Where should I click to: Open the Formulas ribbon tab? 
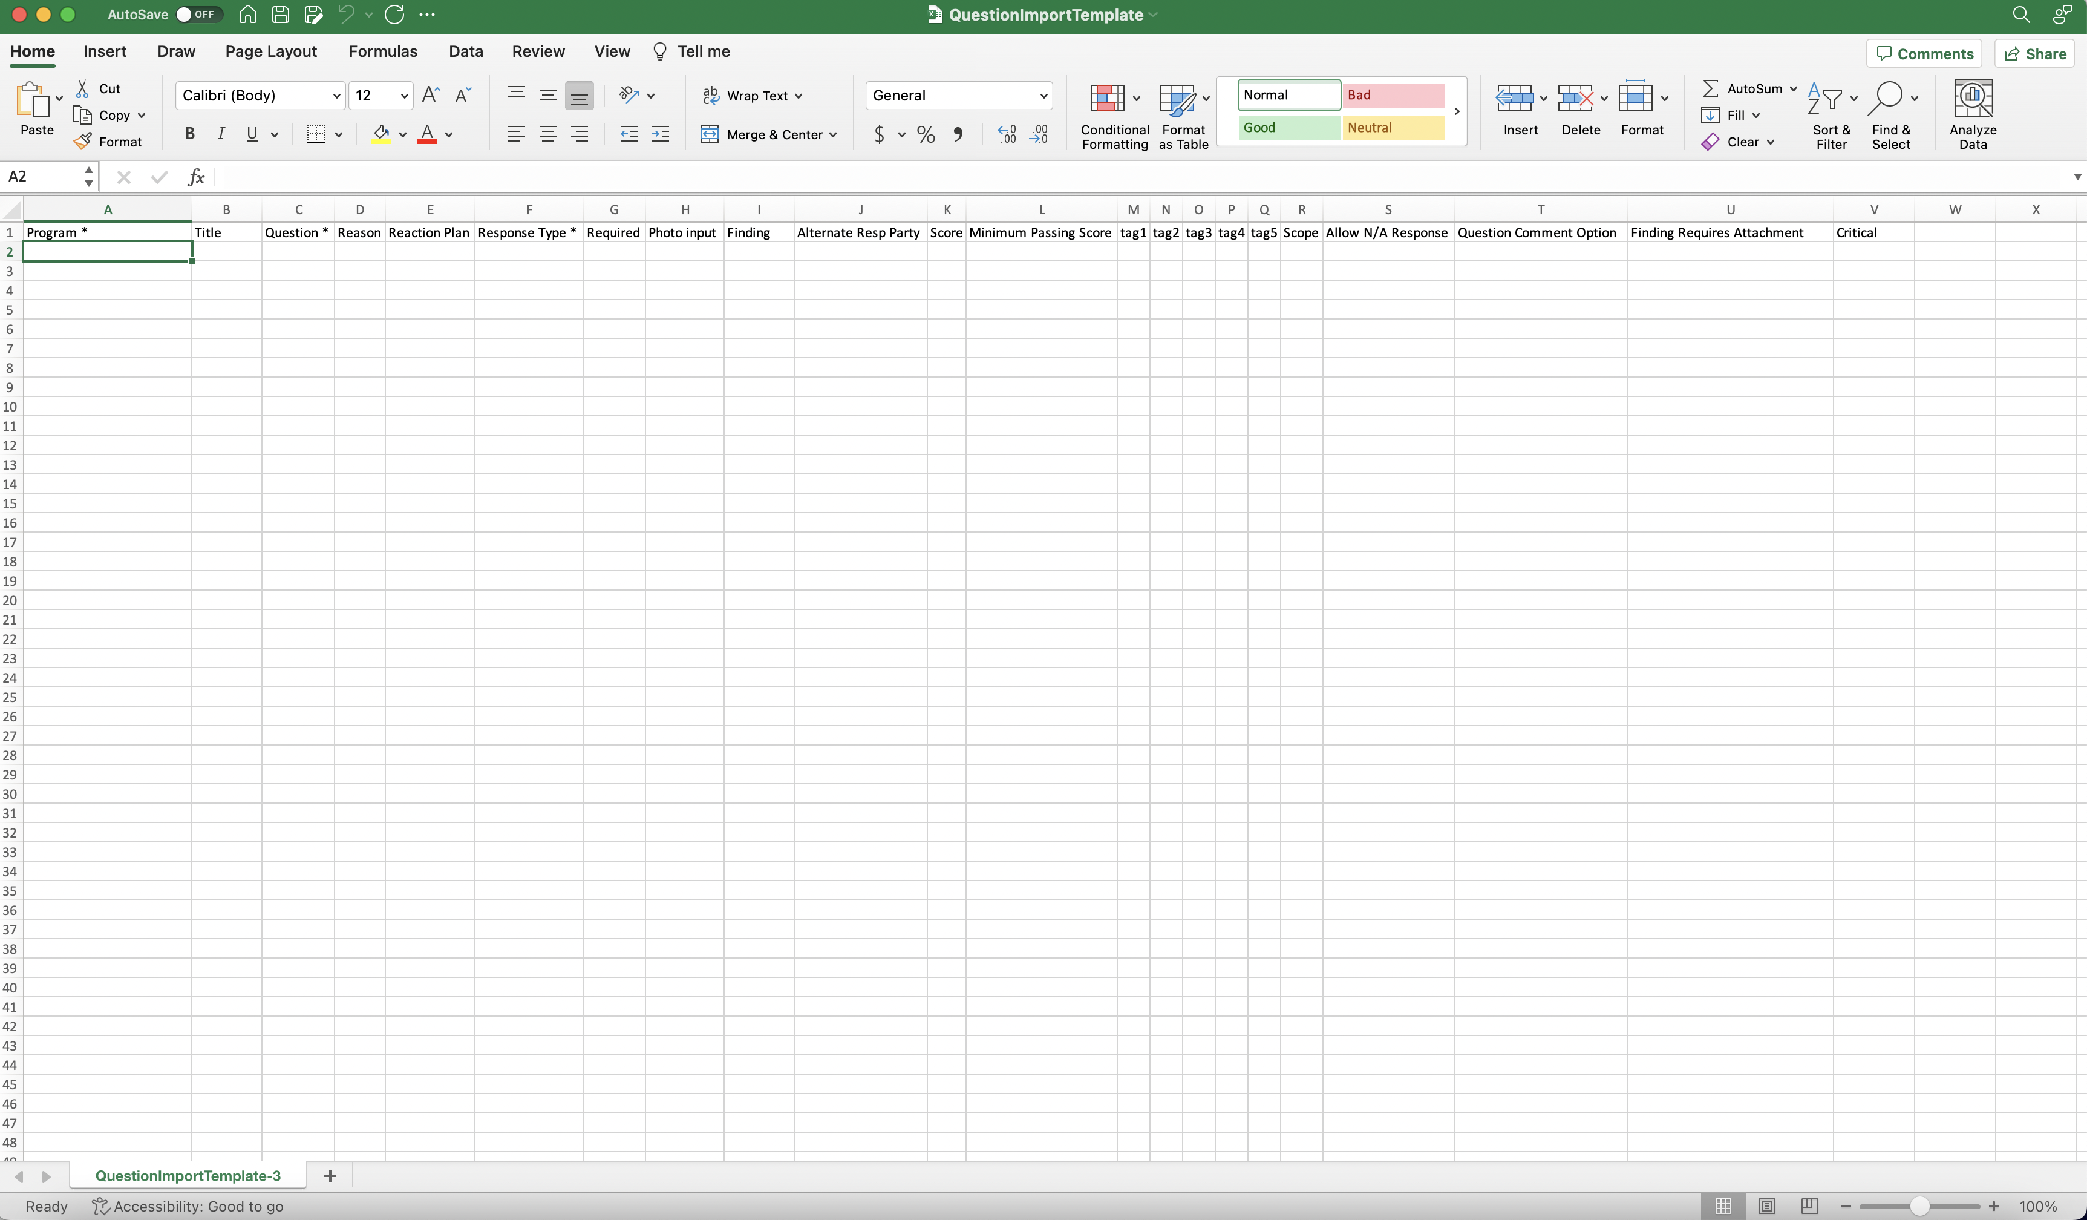(x=382, y=51)
